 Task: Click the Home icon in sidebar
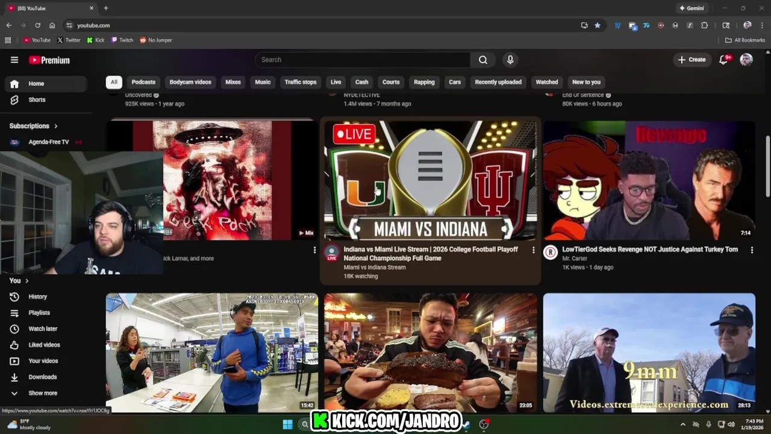pyautogui.click(x=14, y=84)
